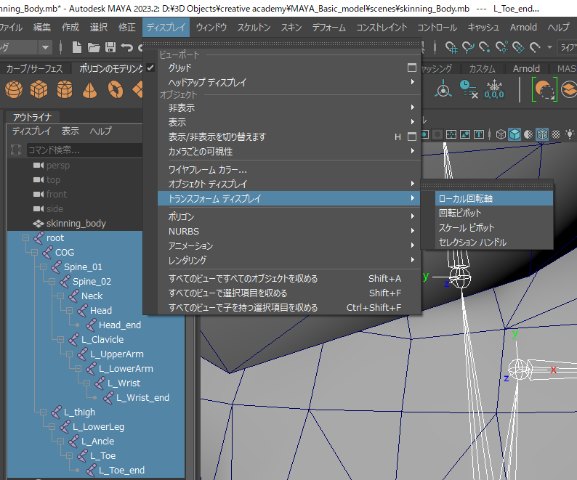This screenshot has height=480, width=577.
Task: Click ワイヤフレーム カラー... menu entry
Action: pyautogui.click(x=289, y=170)
